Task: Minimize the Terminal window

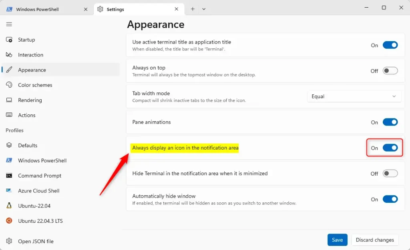Action: click(x=366, y=8)
